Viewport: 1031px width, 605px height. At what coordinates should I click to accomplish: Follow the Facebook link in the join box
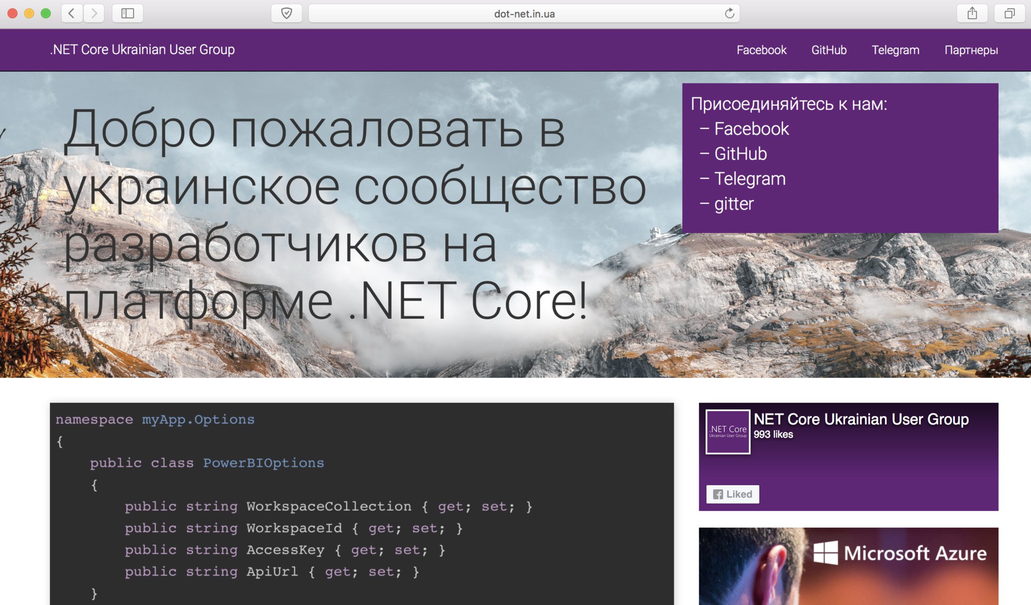pyautogui.click(x=751, y=129)
